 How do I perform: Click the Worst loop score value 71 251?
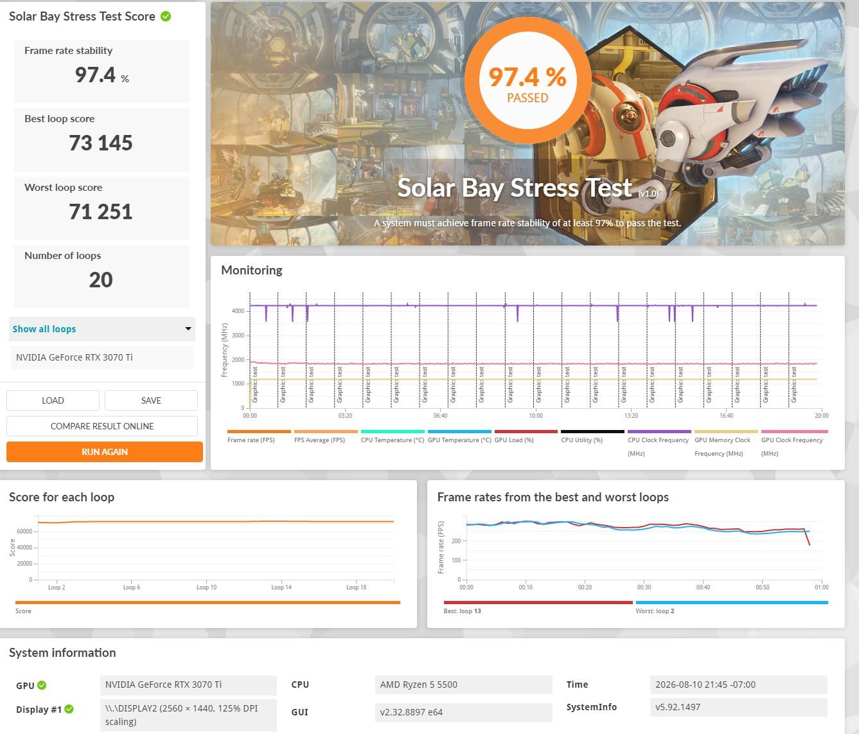click(x=101, y=211)
